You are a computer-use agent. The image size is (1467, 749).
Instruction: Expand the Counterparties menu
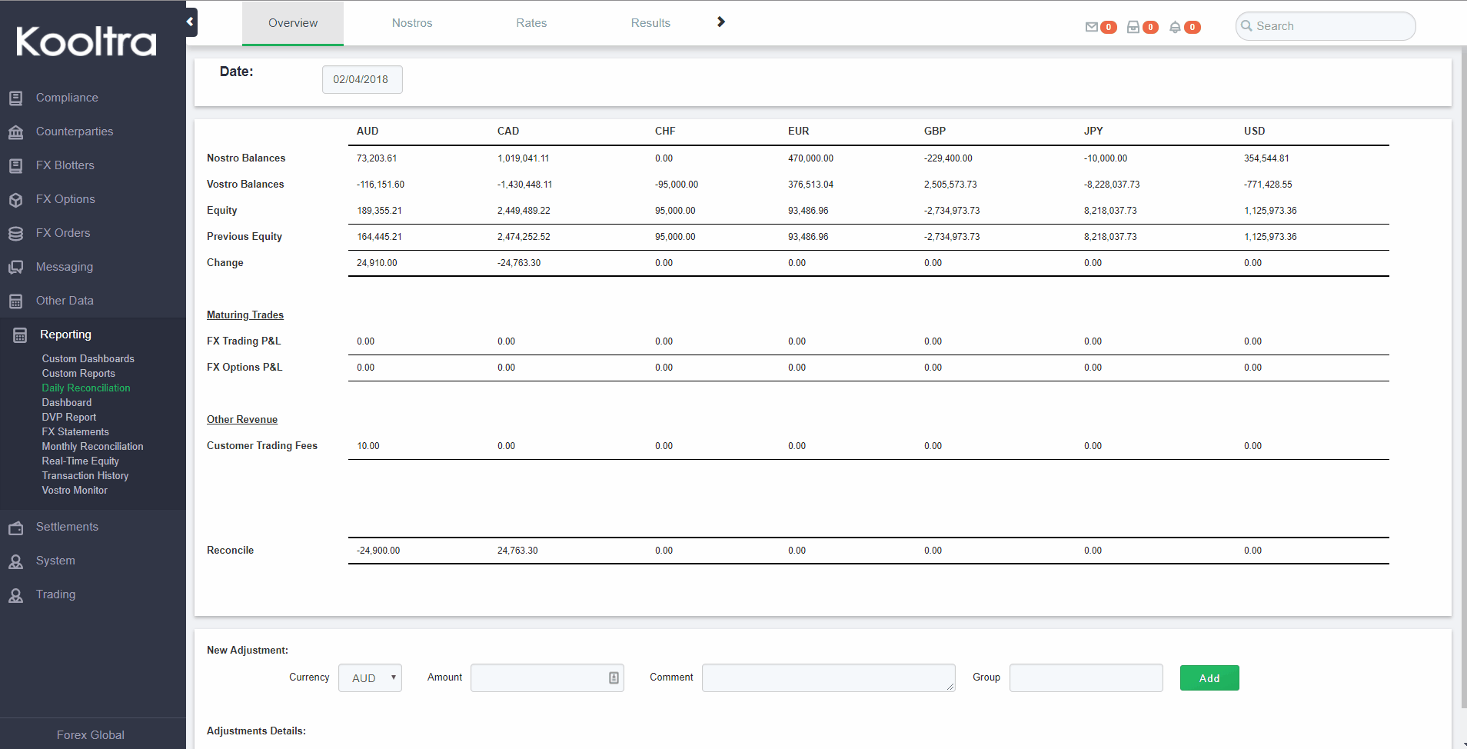[75, 131]
